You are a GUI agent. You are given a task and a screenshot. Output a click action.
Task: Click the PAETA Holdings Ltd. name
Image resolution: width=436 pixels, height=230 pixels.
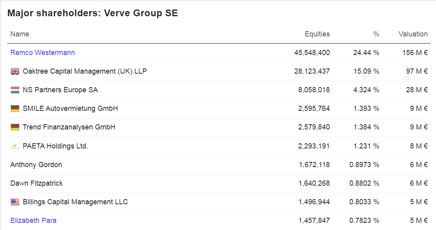pyautogui.click(x=55, y=146)
